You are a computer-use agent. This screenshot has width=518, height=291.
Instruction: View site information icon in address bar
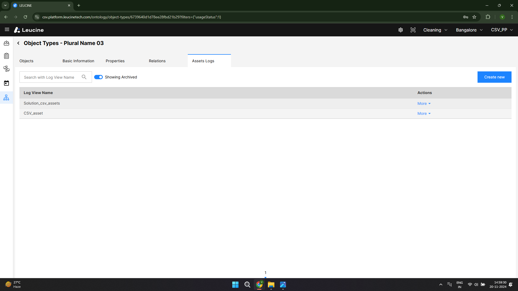point(37,17)
